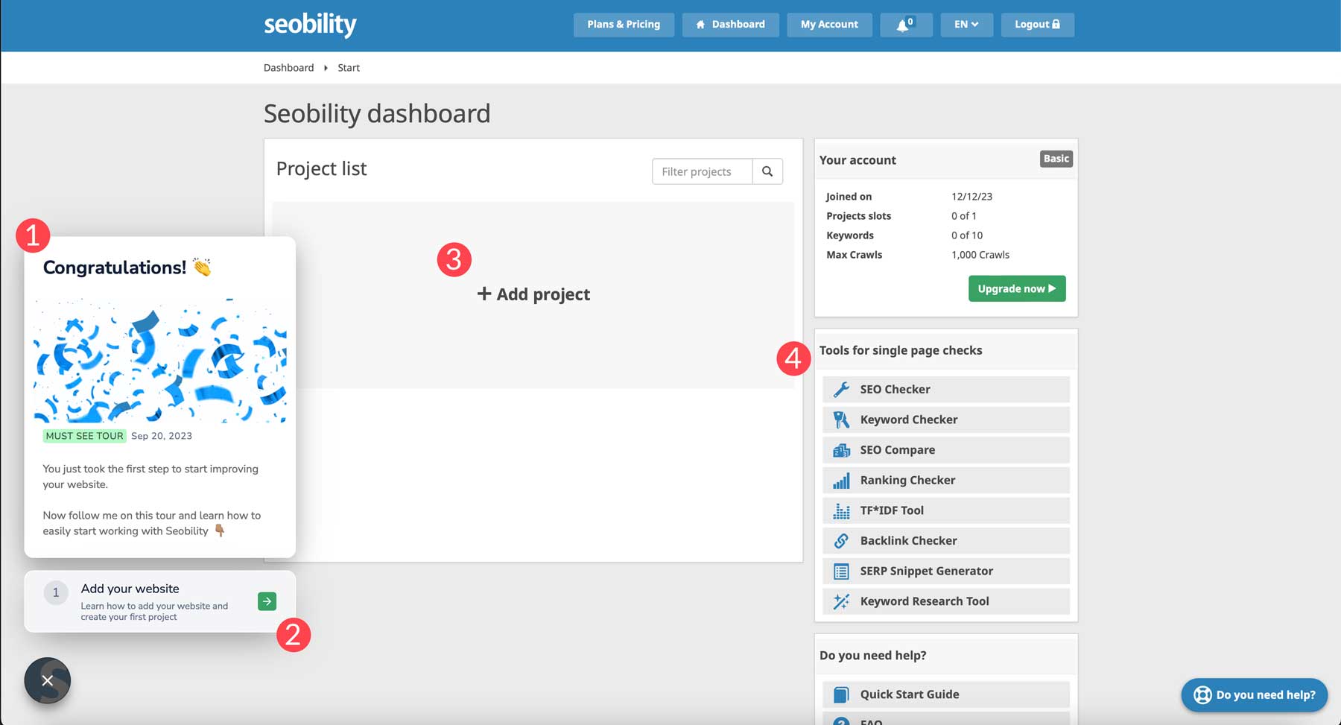This screenshot has height=725, width=1341.
Task: Close the tour widget with the X button
Action: (48, 680)
